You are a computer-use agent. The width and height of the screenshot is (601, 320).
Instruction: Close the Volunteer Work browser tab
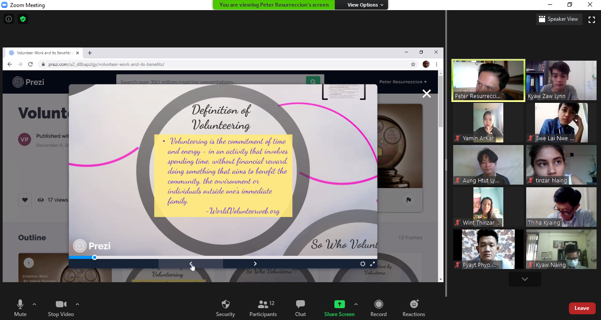(x=77, y=53)
